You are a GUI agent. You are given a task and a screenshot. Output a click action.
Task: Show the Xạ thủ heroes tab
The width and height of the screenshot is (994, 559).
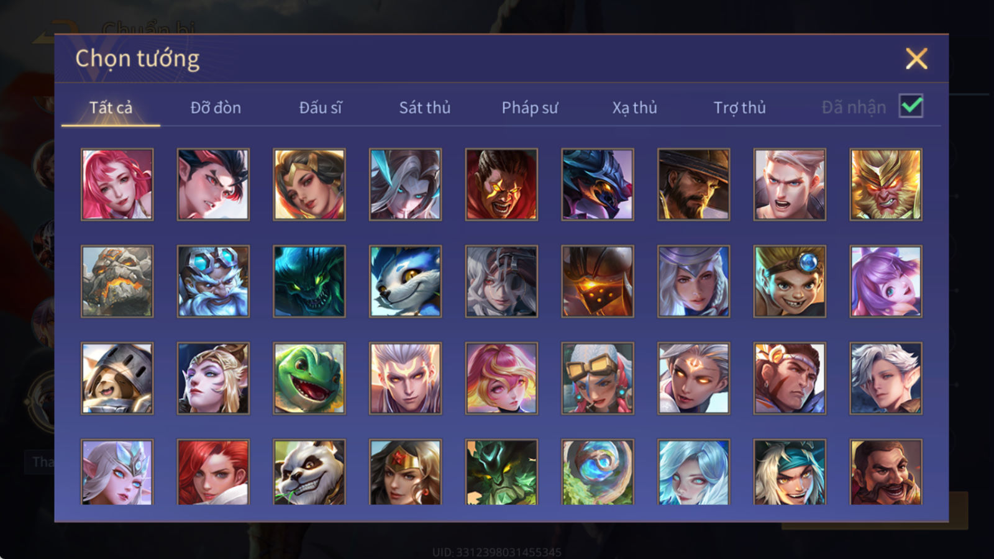coord(634,107)
